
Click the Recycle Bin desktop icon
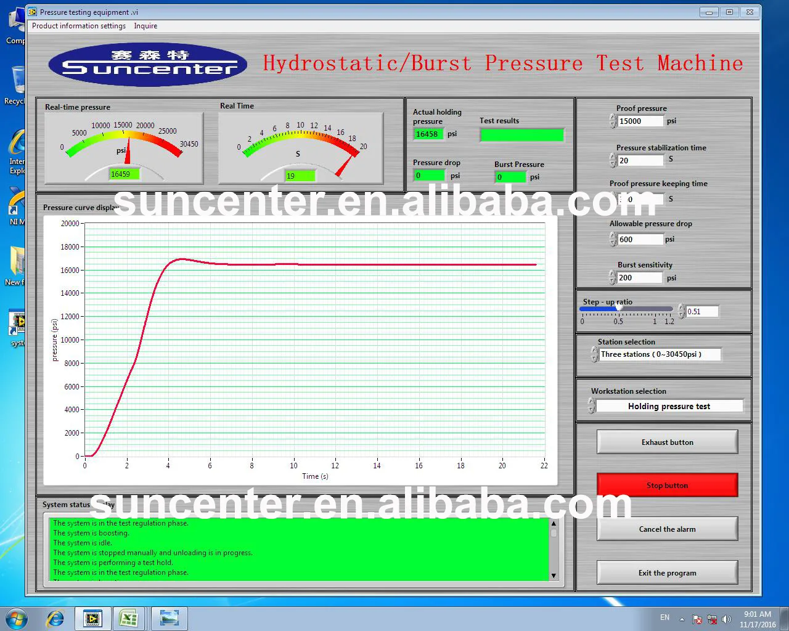15,85
